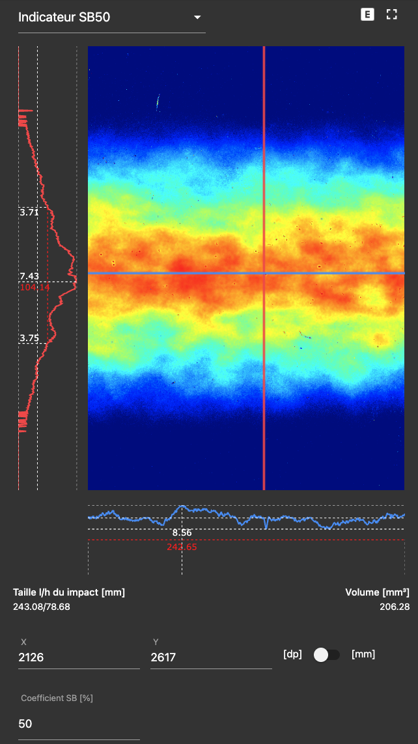418x744 pixels.
Task: Click the E export icon
Action: pyautogui.click(x=367, y=14)
